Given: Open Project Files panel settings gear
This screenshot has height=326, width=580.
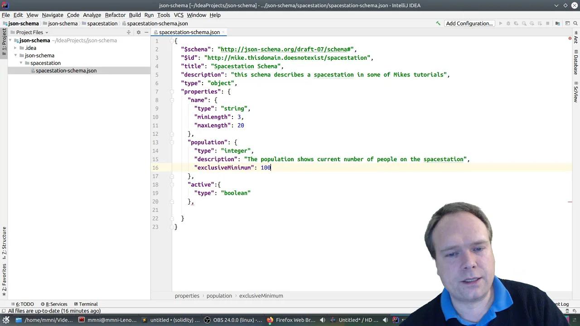Looking at the screenshot, I should (x=138, y=32).
